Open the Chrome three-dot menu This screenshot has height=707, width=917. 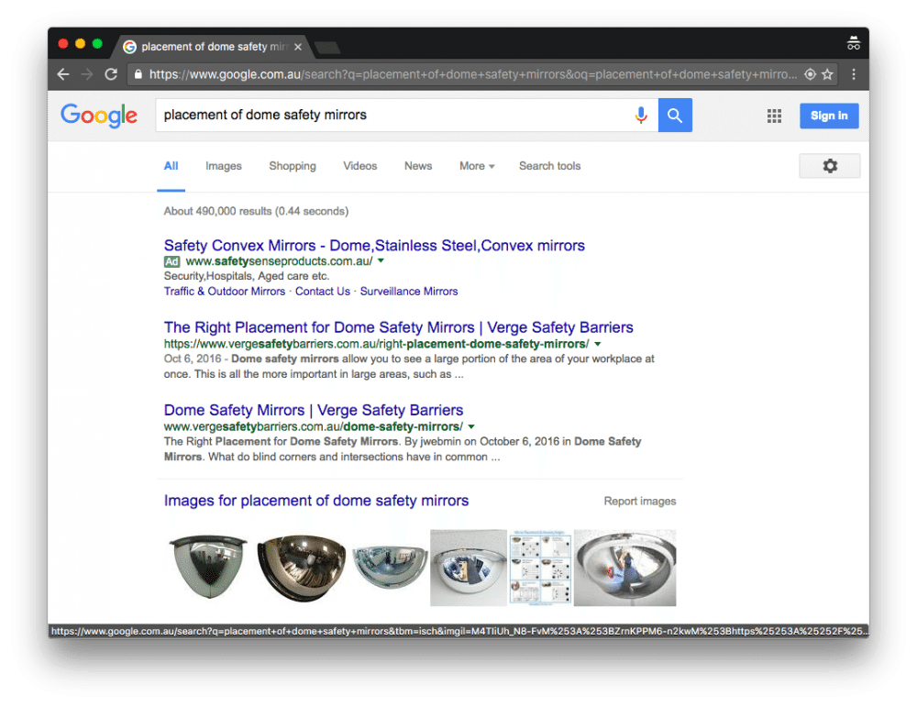[854, 74]
